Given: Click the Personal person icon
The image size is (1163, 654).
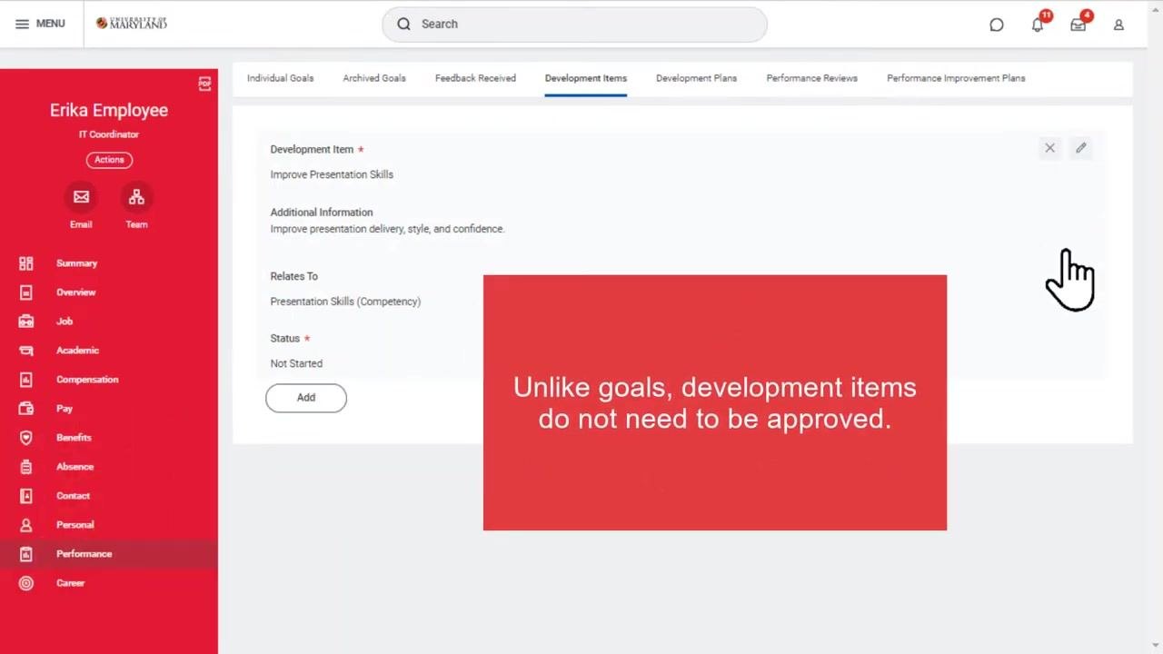Looking at the screenshot, I should pyautogui.click(x=26, y=525).
